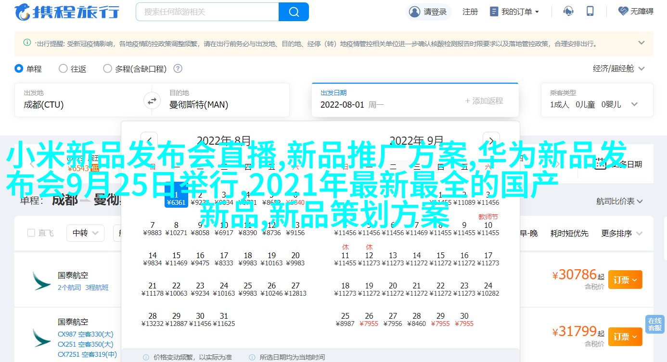The image size is (667, 362).
Task: Select September 26 priced ¥7955
Action: click(369, 320)
